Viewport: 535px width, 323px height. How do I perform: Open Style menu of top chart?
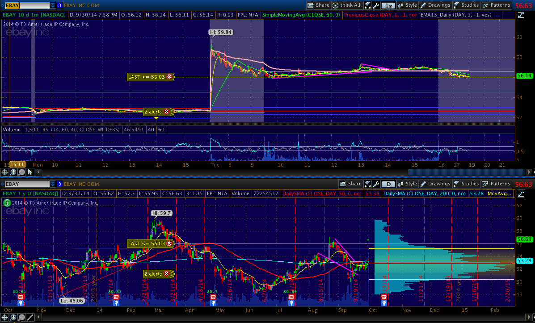point(407,5)
